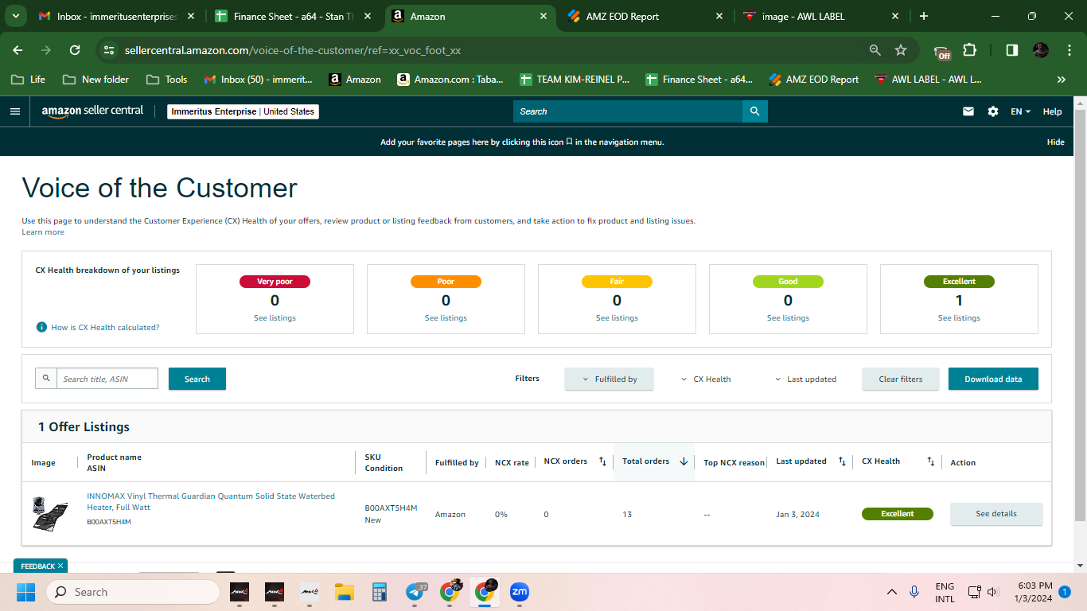The image size is (1087, 611).
Task: Go back to the previous page in Chrome
Action: tap(18, 50)
